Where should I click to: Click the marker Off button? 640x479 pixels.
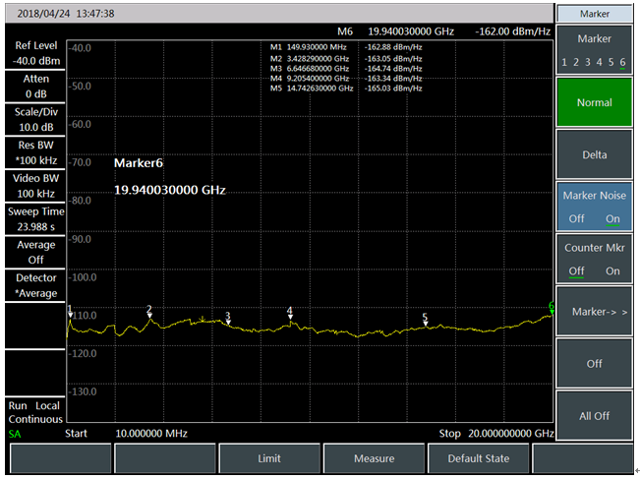coord(594,364)
